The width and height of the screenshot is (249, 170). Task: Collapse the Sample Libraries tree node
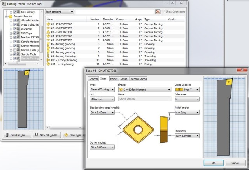pos(7,16)
